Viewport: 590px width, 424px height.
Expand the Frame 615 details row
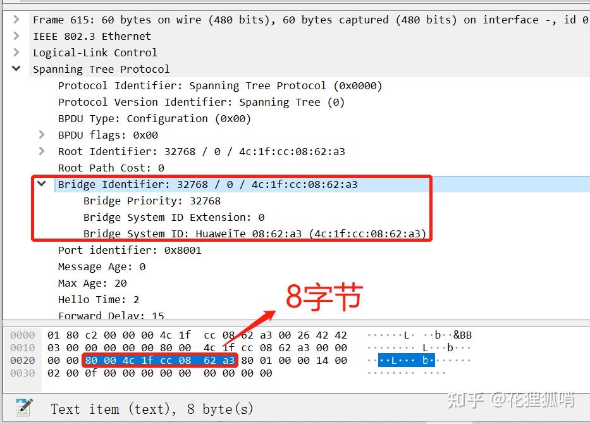[x=16, y=19]
